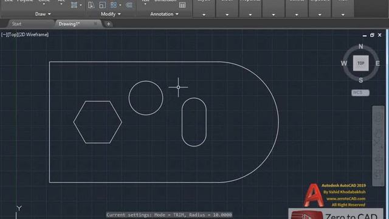Rotate view to West on ViewCube compass
Screen dimensions: 389x219
[344, 63]
